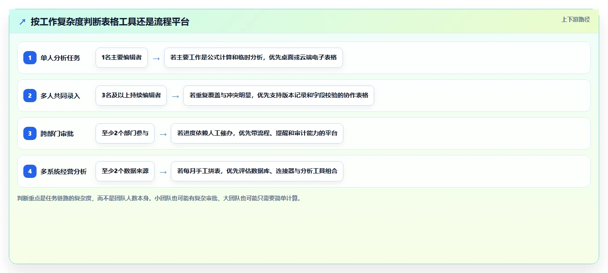
Task: Click the 至少2个部门参与 chip
Action: 125,133
